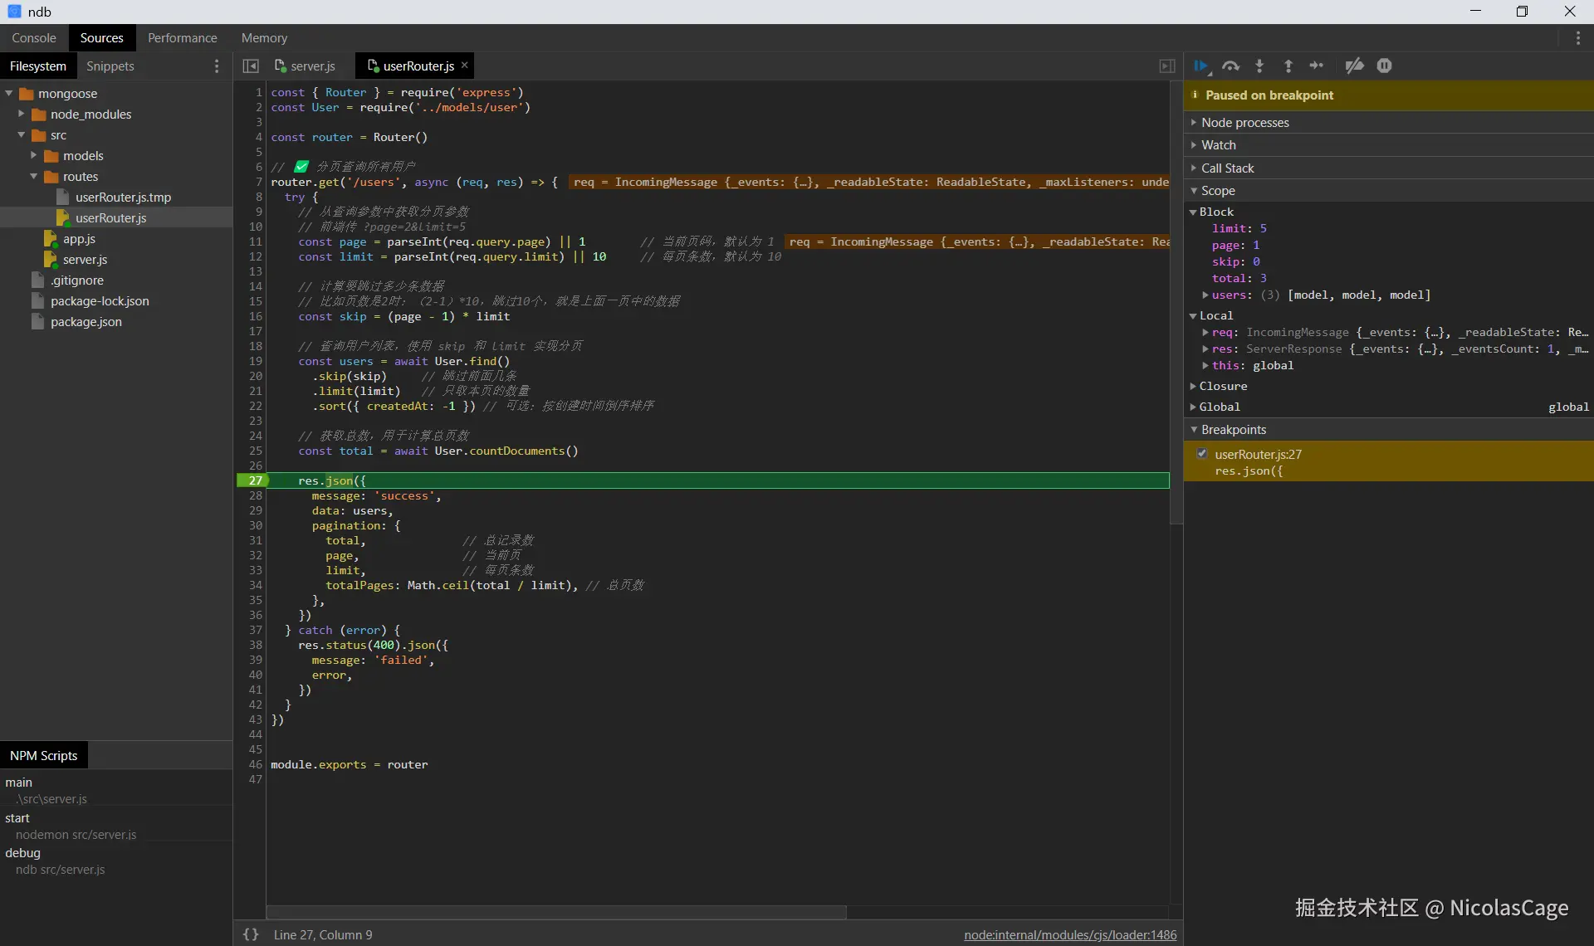Step over next function call
The width and height of the screenshot is (1594, 946).
tap(1230, 66)
